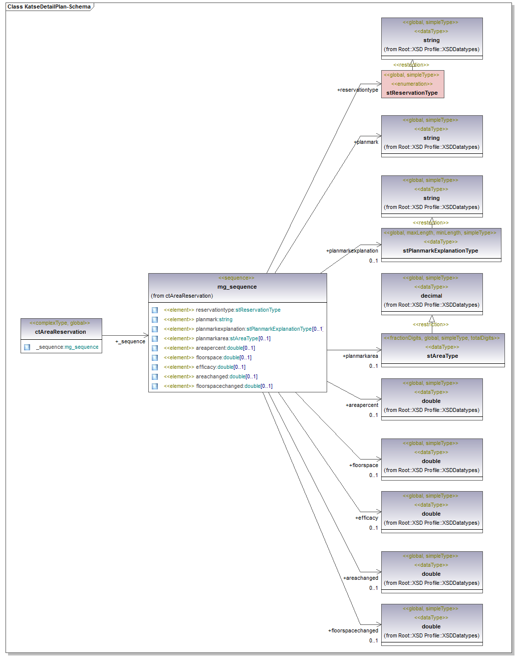Select the mg_sequence class header
525x663 pixels.
[237, 287]
